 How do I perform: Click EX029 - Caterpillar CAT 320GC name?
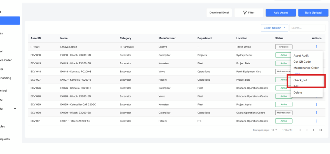78,104
